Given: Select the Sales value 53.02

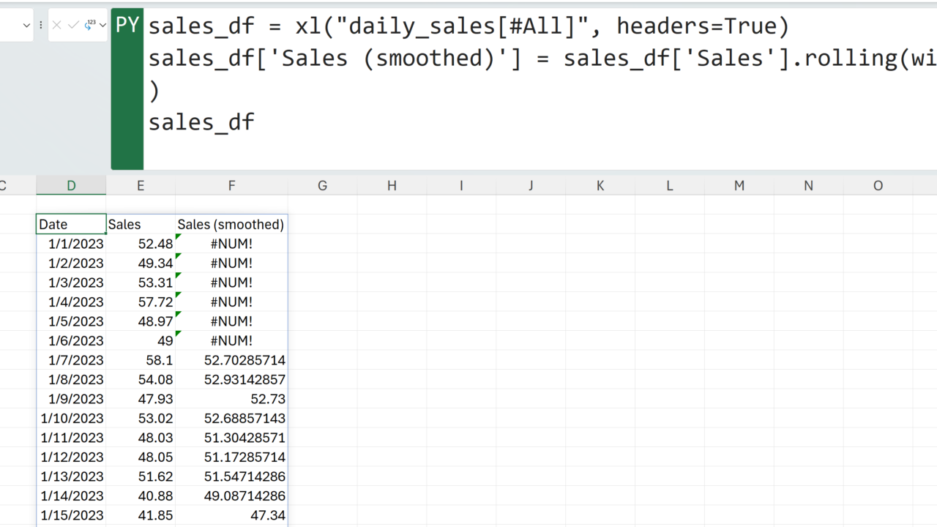Looking at the screenshot, I should pos(141,419).
